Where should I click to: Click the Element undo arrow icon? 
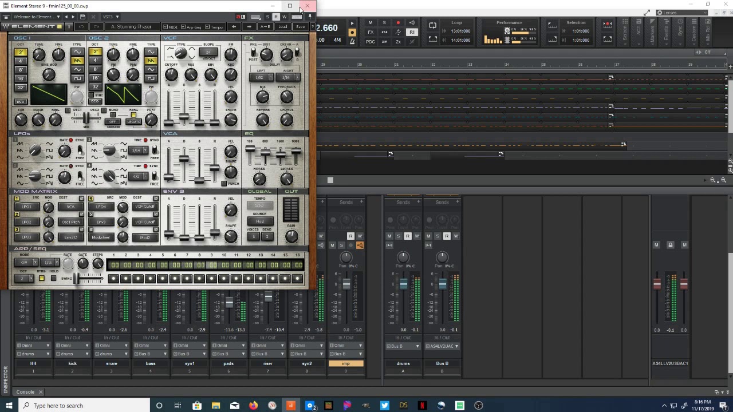pos(82,27)
